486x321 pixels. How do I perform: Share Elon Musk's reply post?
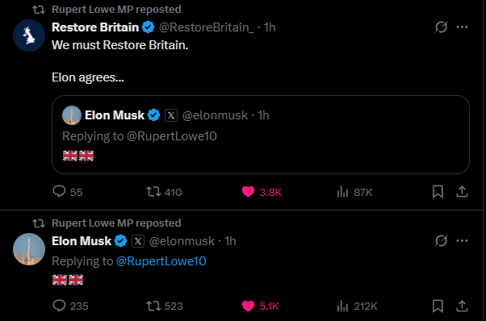coord(462,306)
